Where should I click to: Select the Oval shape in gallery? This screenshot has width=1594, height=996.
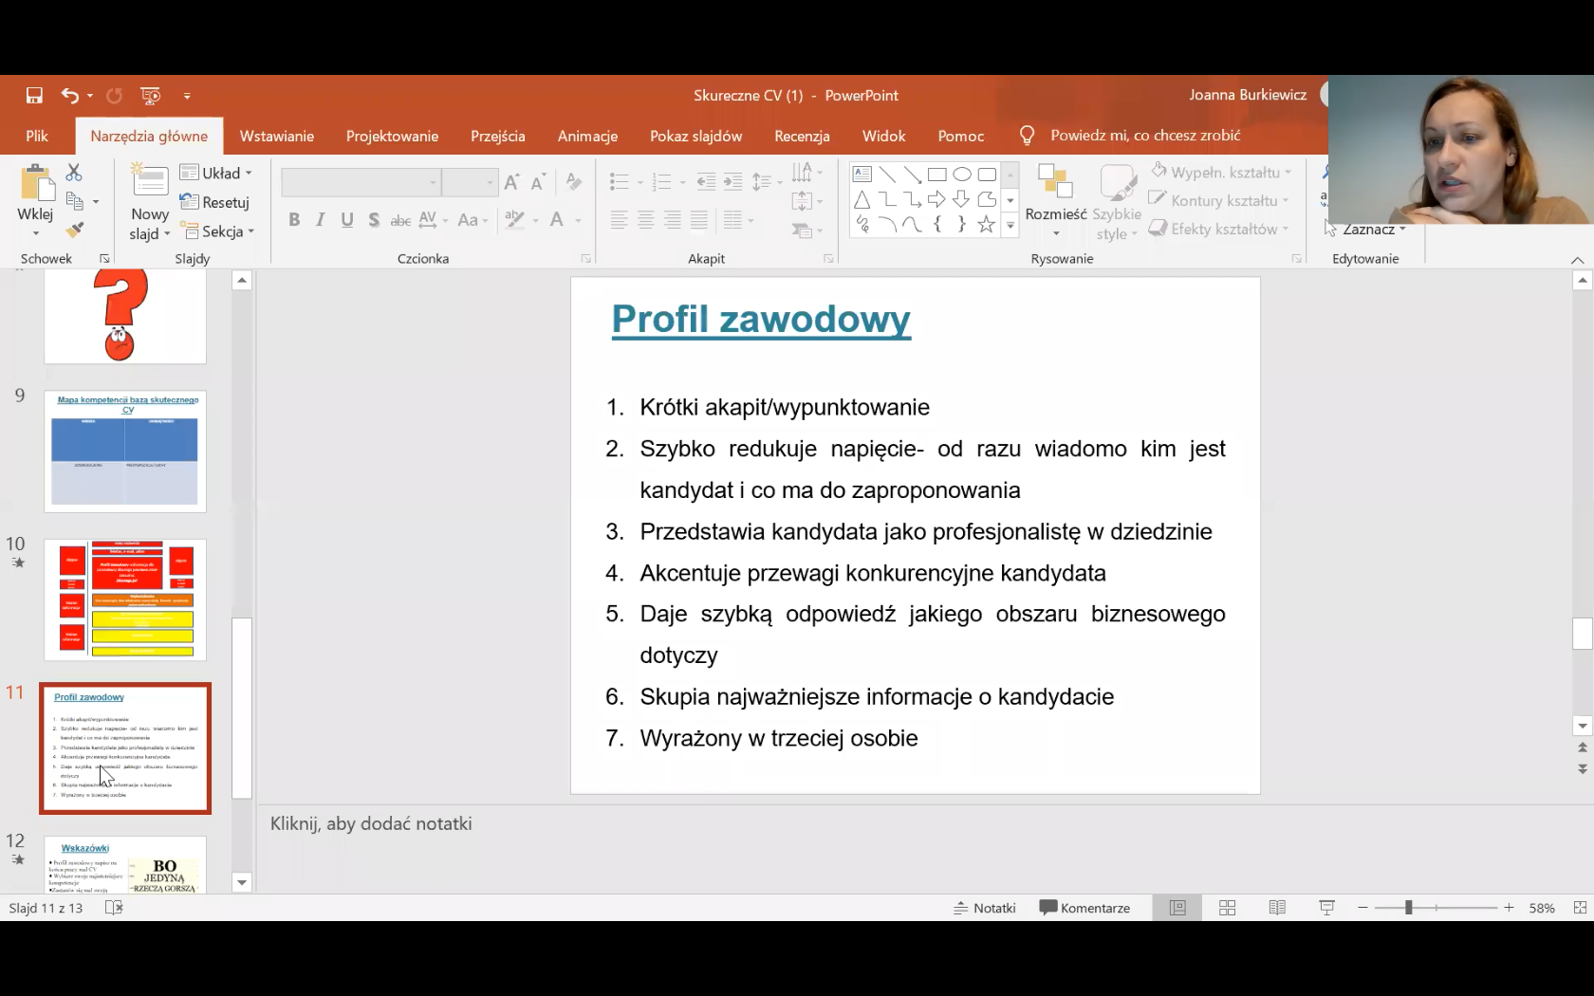point(962,174)
